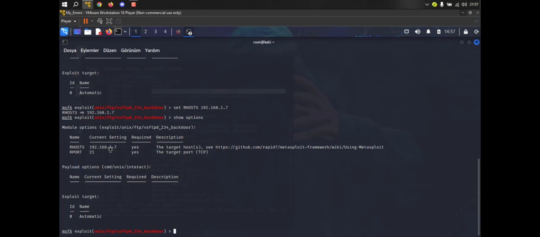Select the Firefox window button in Kali panel
Image resolution: width=540 pixels, height=237 pixels.
[178, 32]
